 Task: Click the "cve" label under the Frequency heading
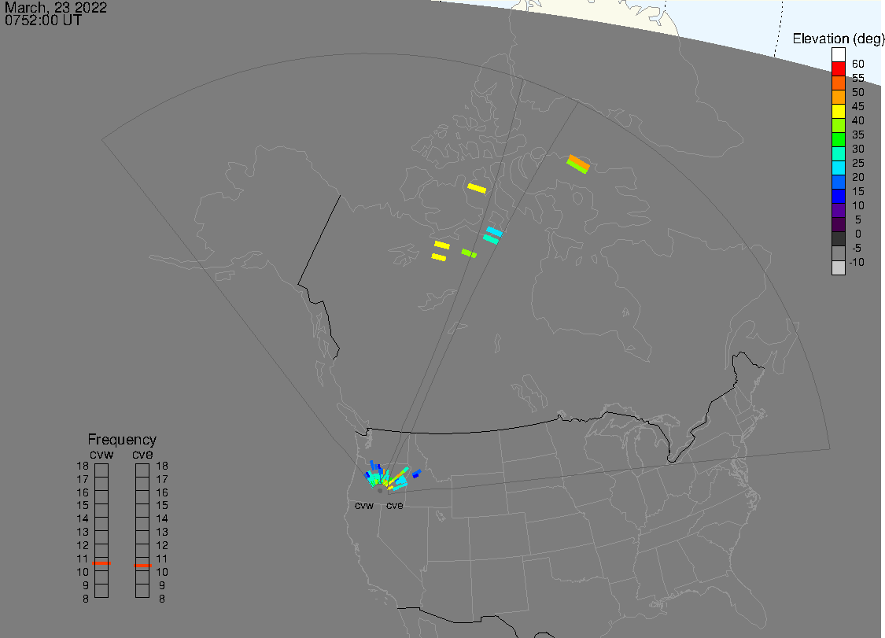[x=142, y=455]
